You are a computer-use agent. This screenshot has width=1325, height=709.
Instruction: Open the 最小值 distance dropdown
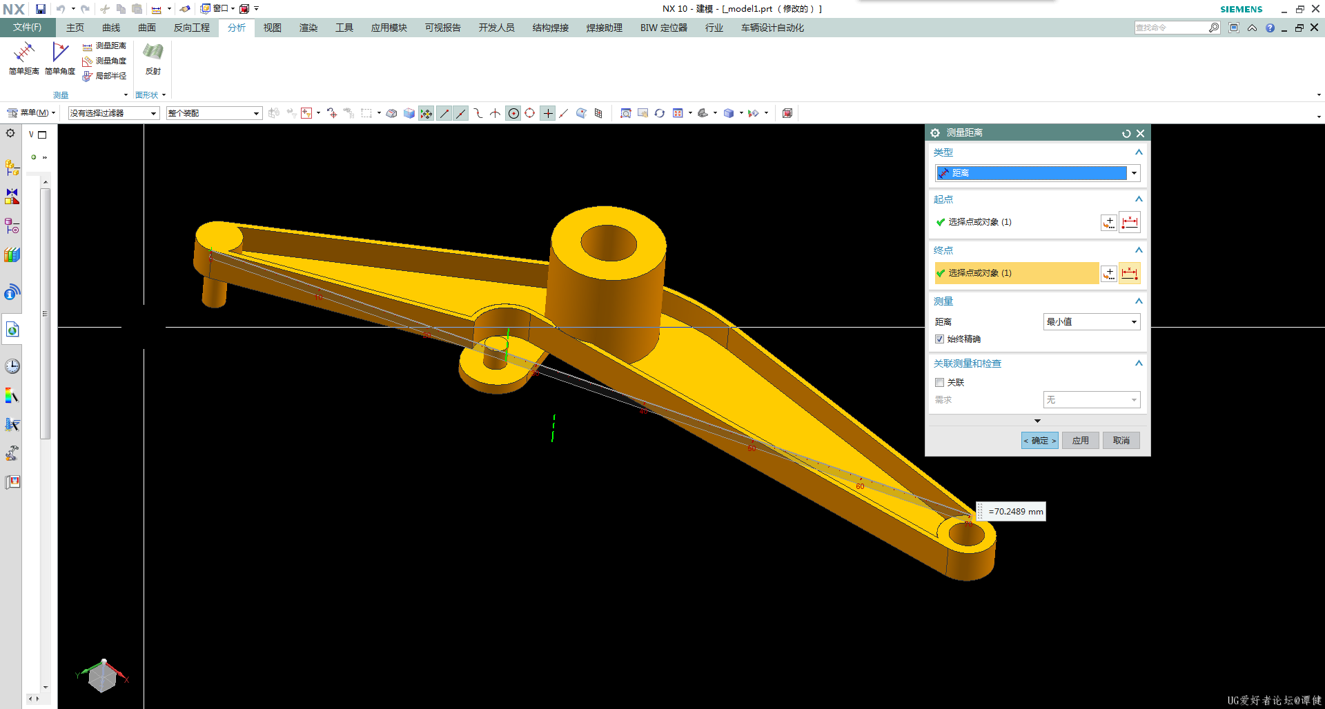(1092, 322)
